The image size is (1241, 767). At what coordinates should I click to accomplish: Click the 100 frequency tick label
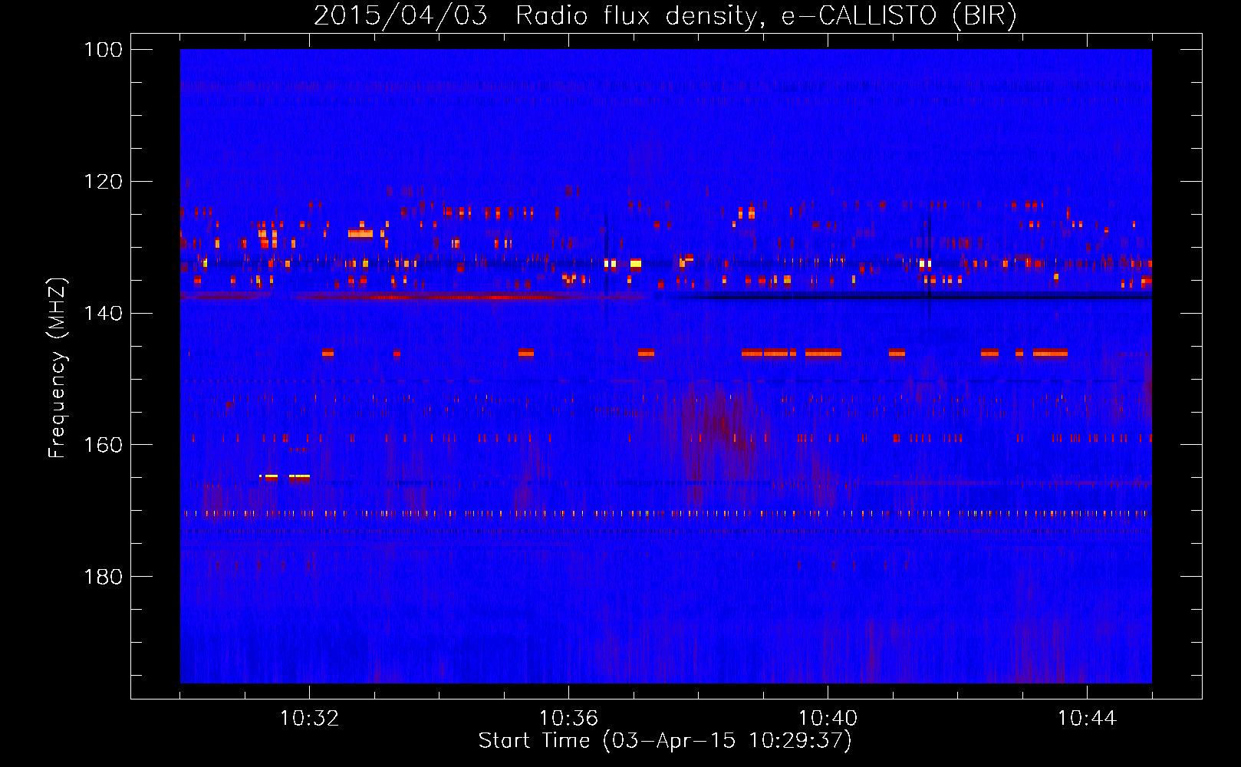(104, 50)
